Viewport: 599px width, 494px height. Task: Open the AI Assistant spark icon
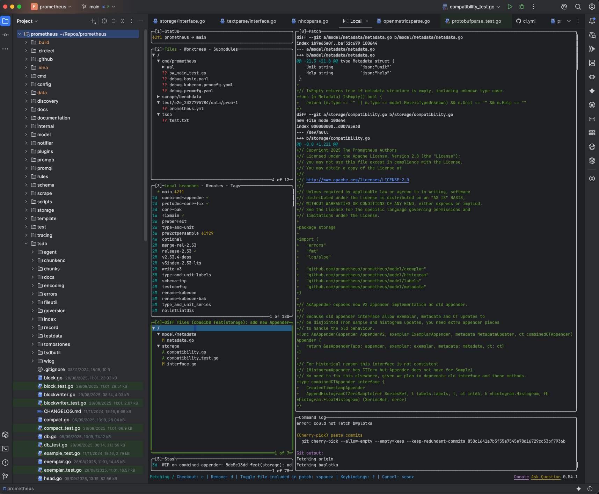pyautogui.click(x=592, y=91)
